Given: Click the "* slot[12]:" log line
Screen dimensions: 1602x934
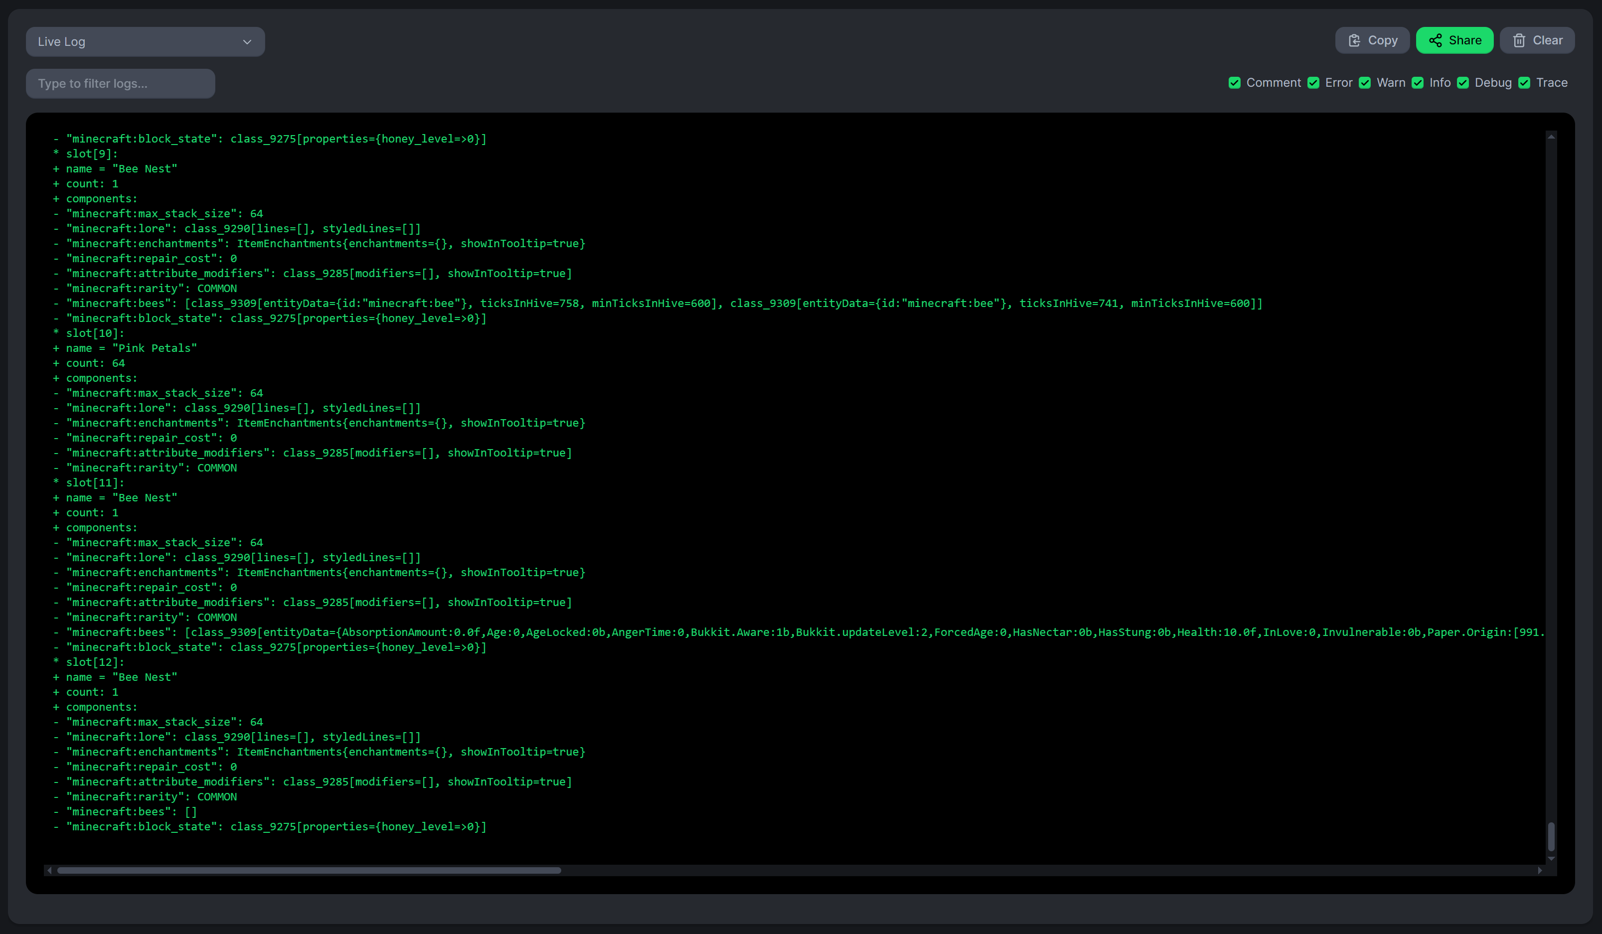Looking at the screenshot, I should click(x=89, y=662).
